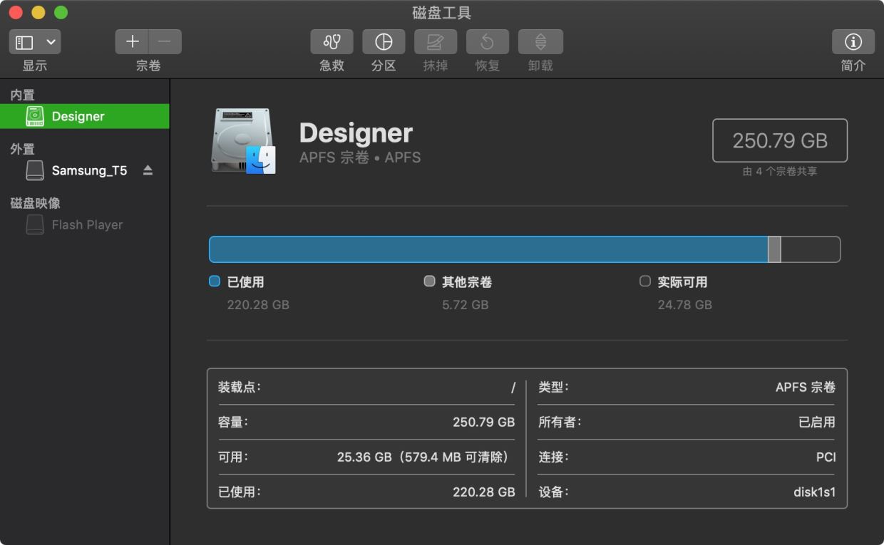Click the 磁盘映像 sidebar section header
The width and height of the screenshot is (884, 545).
(x=35, y=203)
